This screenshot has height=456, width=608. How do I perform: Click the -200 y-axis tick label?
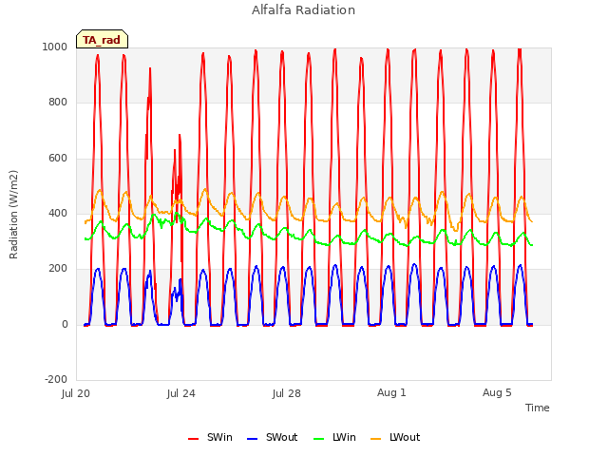click(56, 379)
